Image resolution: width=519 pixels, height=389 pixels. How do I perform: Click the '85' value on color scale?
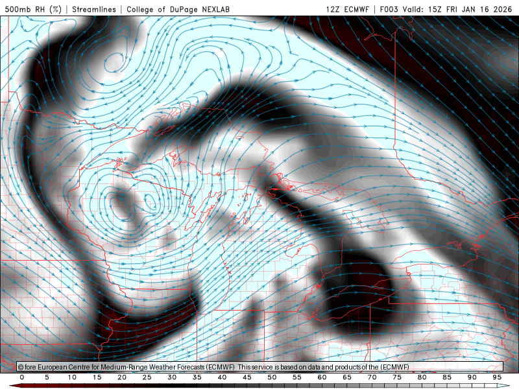[x=447, y=377]
